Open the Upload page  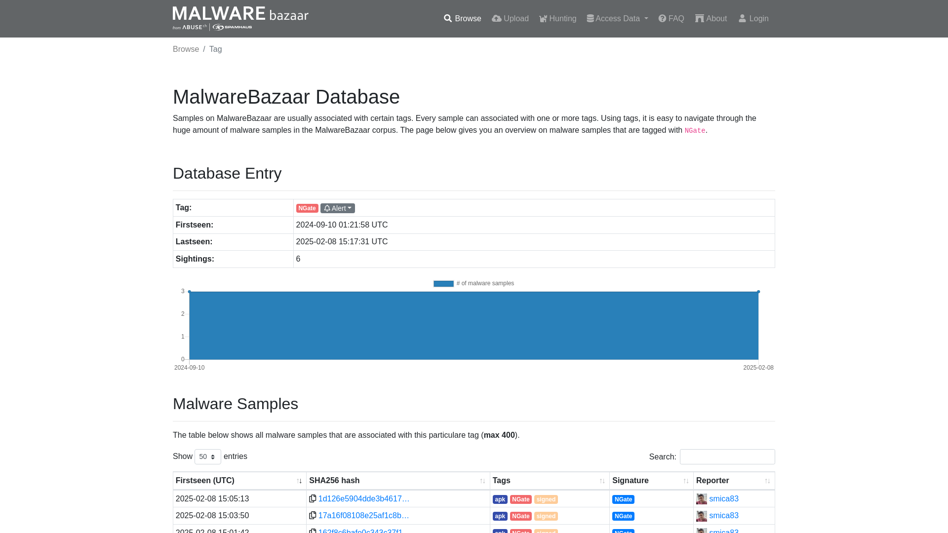[510, 19]
